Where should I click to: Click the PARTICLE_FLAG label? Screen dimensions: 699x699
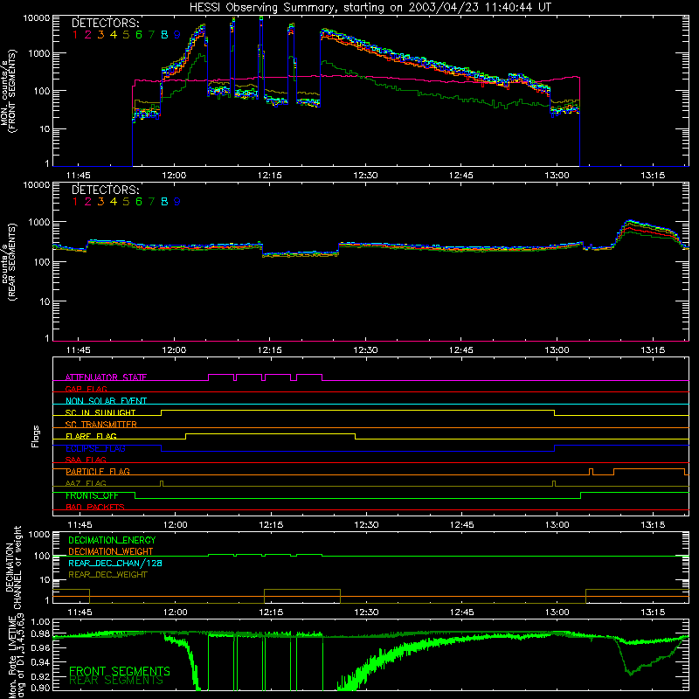pyautogui.click(x=98, y=472)
